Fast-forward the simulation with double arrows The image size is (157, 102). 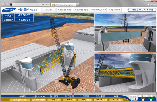coord(147,96)
